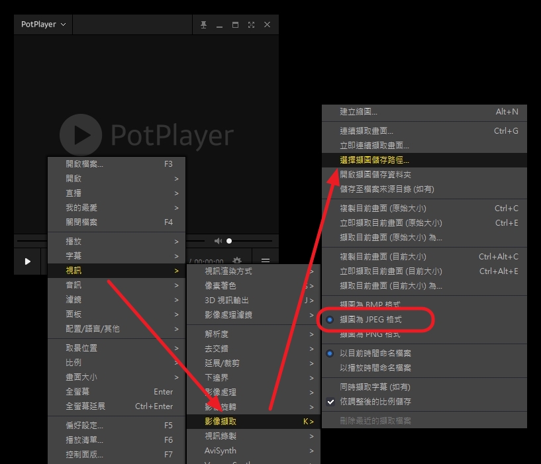541x464 pixels.
Task: Open the settings gear in control bar
Action: pyautogui.click(x=236, y=261)
